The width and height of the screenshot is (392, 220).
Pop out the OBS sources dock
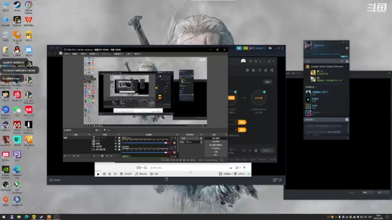click(x=119, y=135)
